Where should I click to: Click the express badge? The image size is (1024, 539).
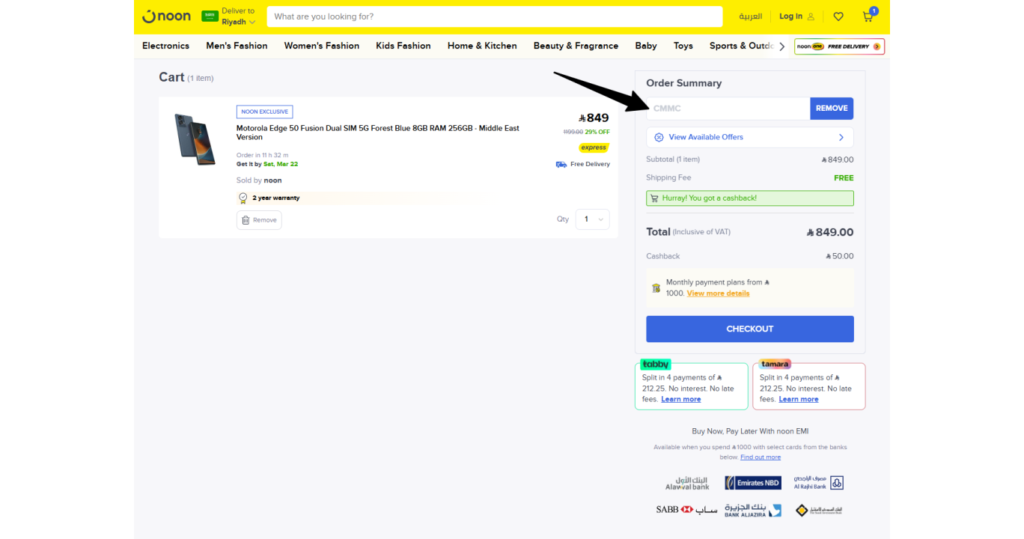(594, 147)
